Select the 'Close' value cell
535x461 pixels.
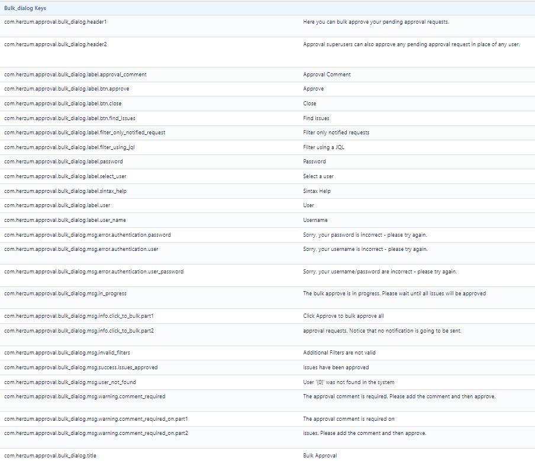click(x=310, y=104)
